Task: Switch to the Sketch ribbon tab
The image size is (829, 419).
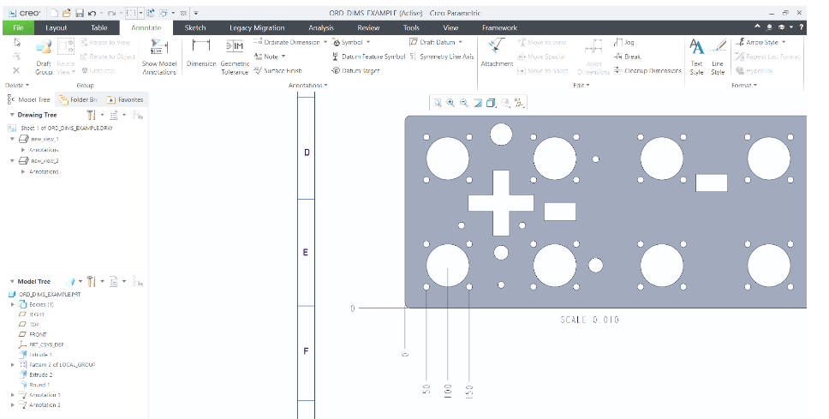Action: pyautogui.click(x=195, y=27)
